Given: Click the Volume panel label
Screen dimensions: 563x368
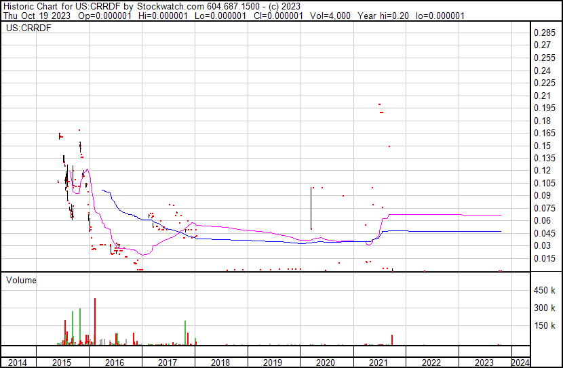Looking at the screenshot, I should point(22,280).
